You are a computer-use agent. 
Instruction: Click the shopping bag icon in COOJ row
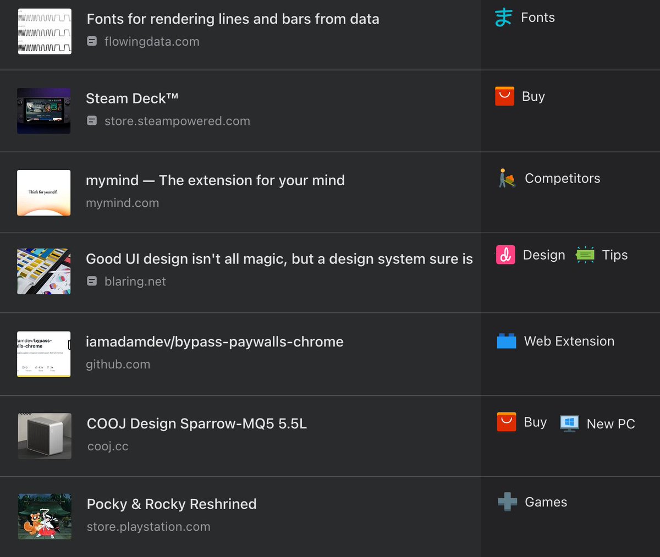click(507, 422)
